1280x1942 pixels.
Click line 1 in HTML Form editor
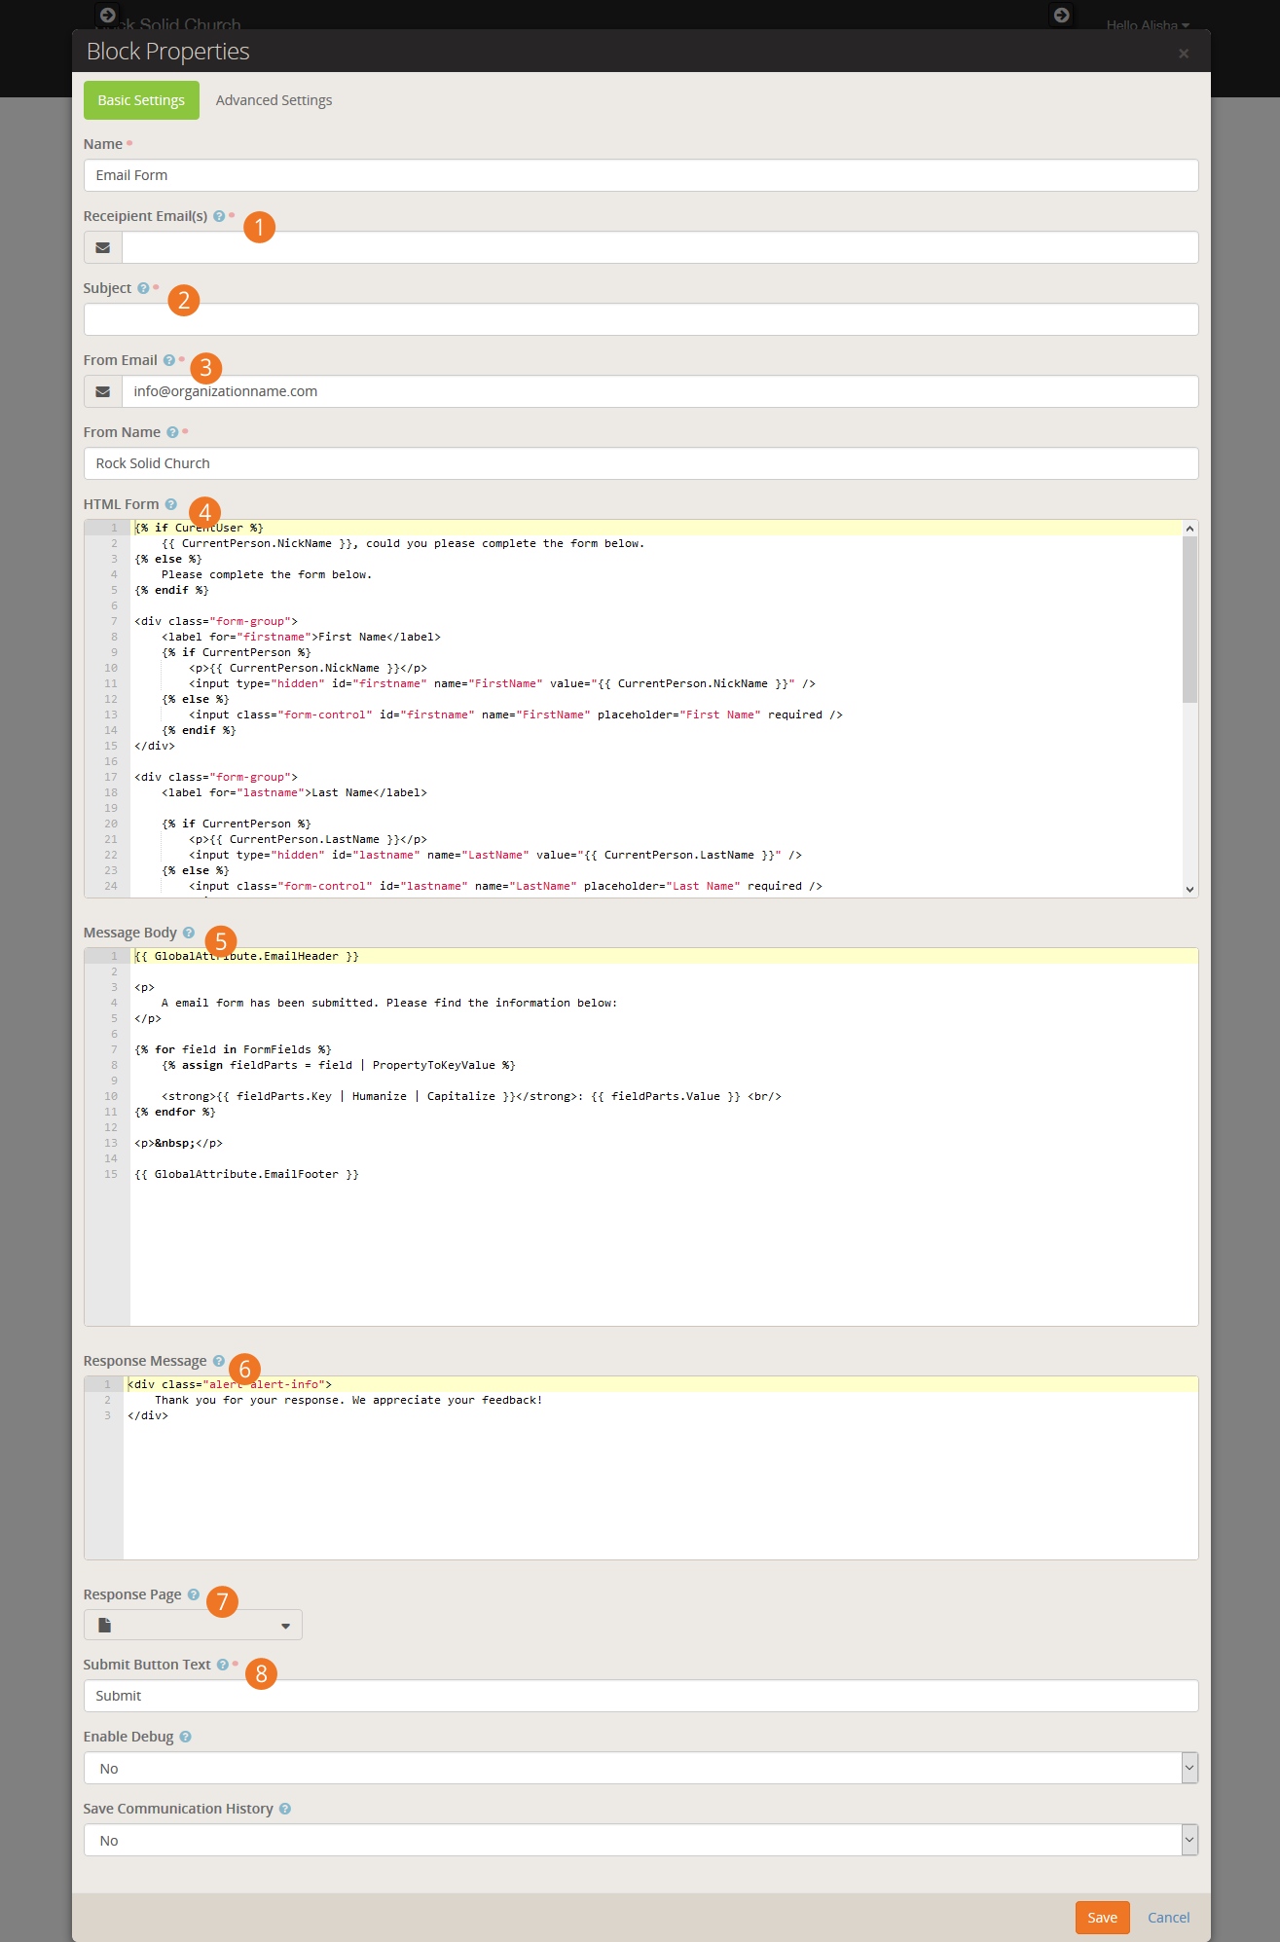coord(656,528)
